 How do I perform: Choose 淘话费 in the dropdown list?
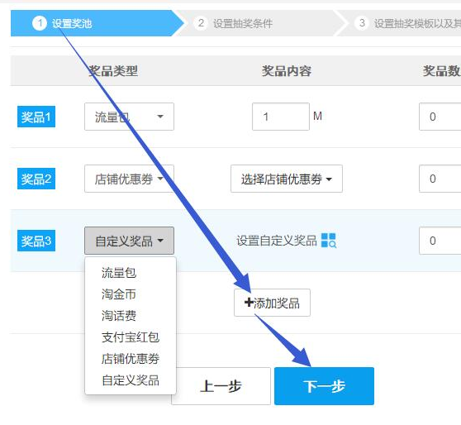click(119, 316)
